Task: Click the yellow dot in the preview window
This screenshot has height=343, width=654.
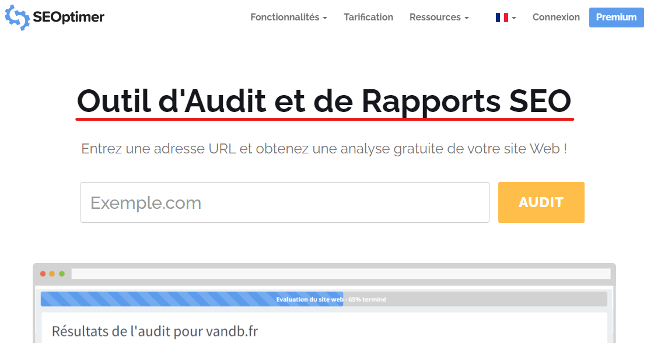Action: [52, 274]
